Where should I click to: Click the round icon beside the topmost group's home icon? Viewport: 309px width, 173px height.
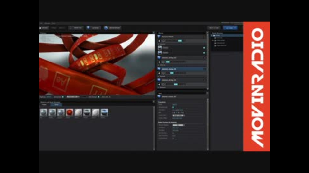[163, 41]
